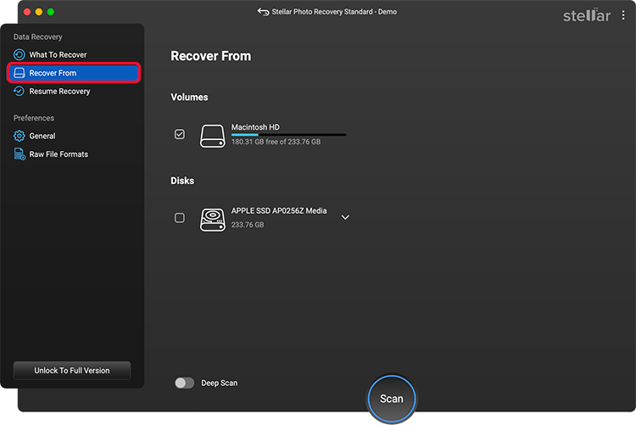Click the 233.76 GB disk size text

(x=248, y=225)
